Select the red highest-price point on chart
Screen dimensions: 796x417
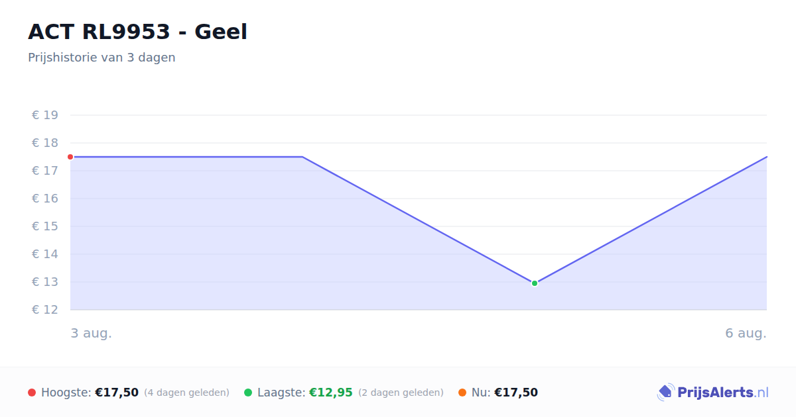point(70,157)
